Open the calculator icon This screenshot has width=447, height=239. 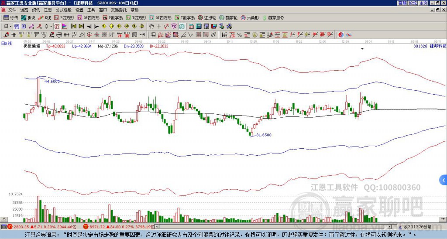(199, 27)
